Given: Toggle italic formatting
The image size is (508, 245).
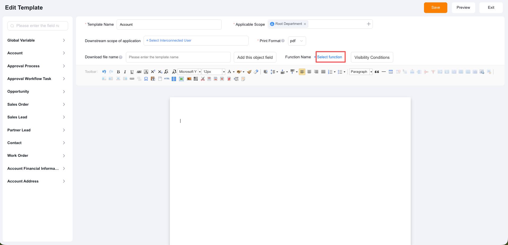Looking at the screenshot, I should point(125,72).
